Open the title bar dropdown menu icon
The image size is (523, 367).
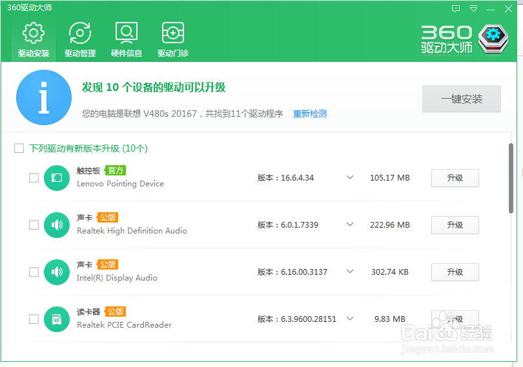pos(473,8)
